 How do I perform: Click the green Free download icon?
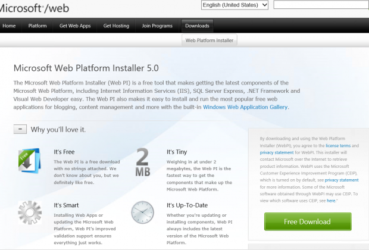pyautogui.click(x=30, y=161)
